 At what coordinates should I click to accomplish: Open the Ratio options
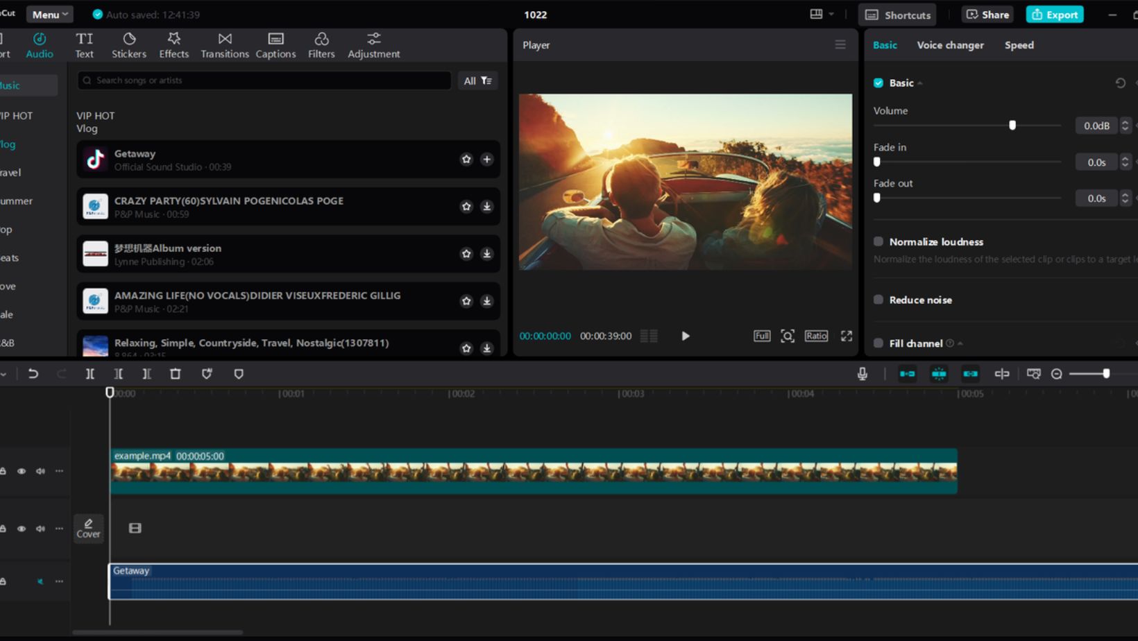coord(816,336)
